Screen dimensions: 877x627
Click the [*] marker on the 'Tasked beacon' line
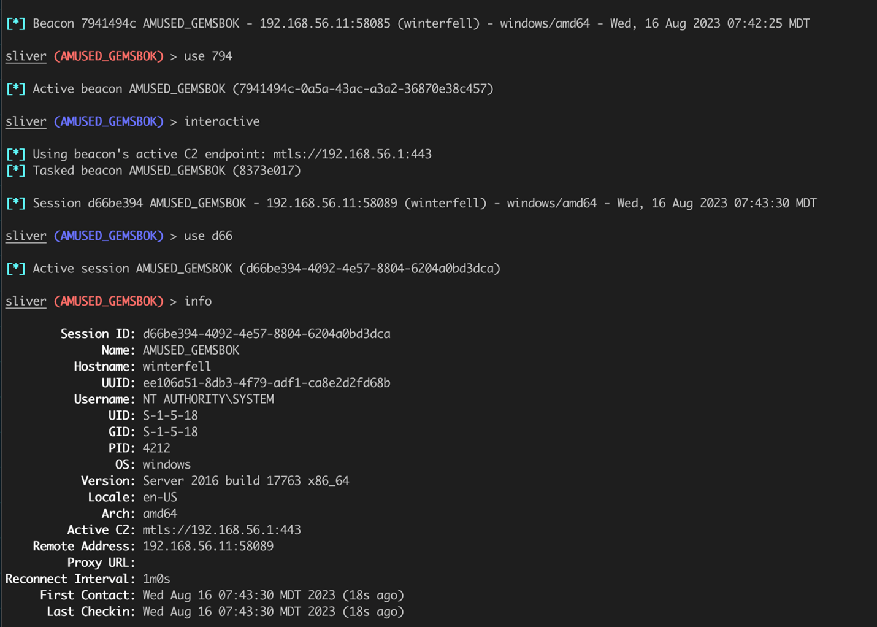(16, 171)
